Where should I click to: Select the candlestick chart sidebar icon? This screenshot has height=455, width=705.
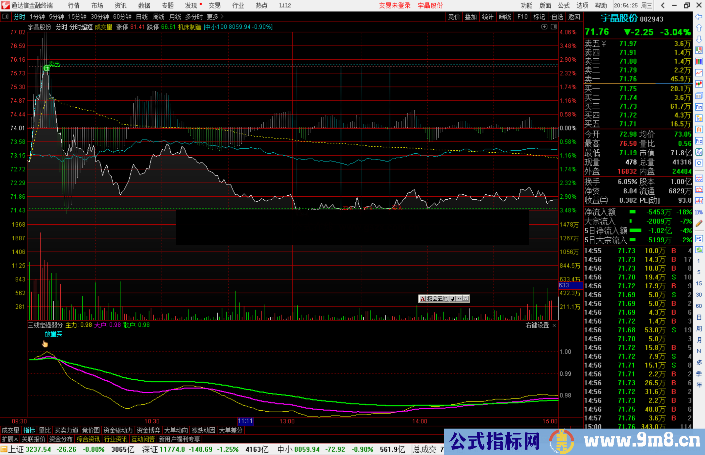pos(699,84)
